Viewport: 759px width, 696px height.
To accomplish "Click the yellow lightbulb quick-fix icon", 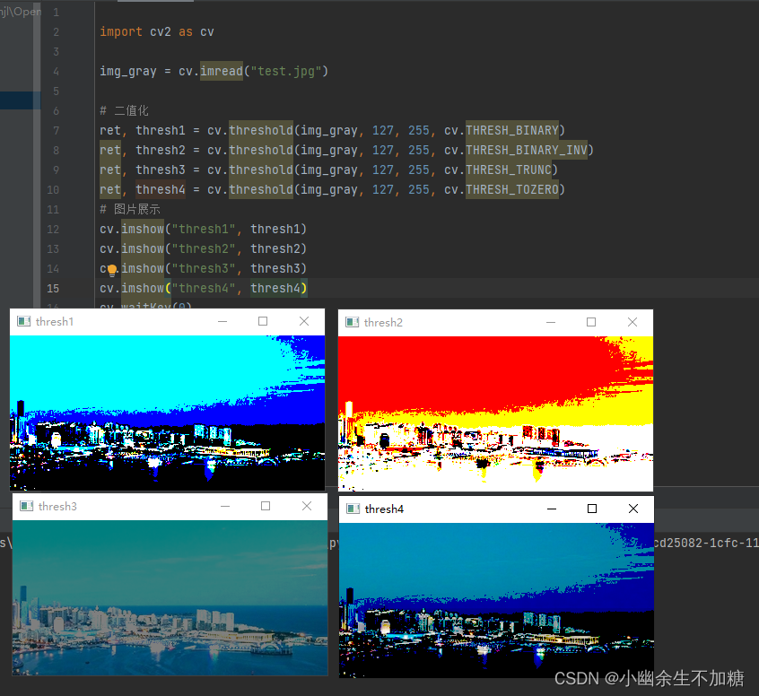I will [x=112, y=270].
